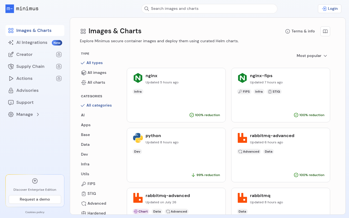Click "Updated 5 hours ago" text

162,82
